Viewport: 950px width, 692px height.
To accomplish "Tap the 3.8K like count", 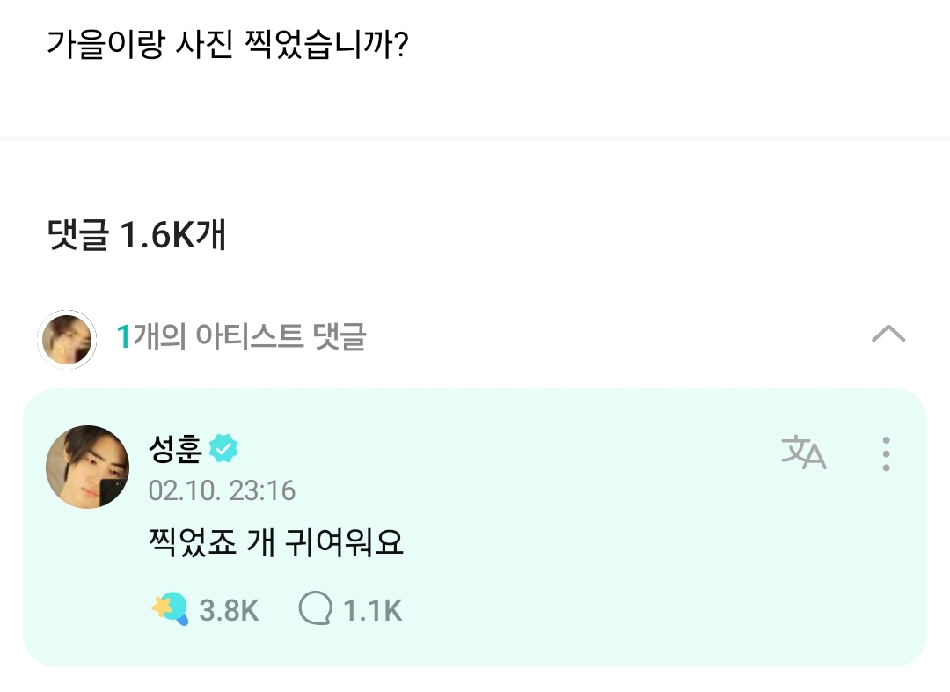I will (x=229, y=610).
